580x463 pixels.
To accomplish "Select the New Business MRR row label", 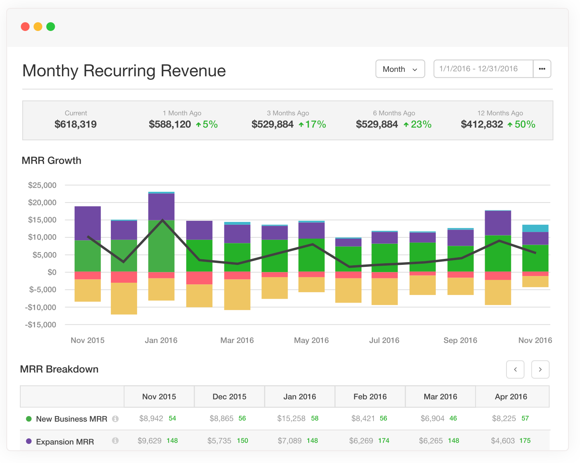I will (x=72, y=419).
